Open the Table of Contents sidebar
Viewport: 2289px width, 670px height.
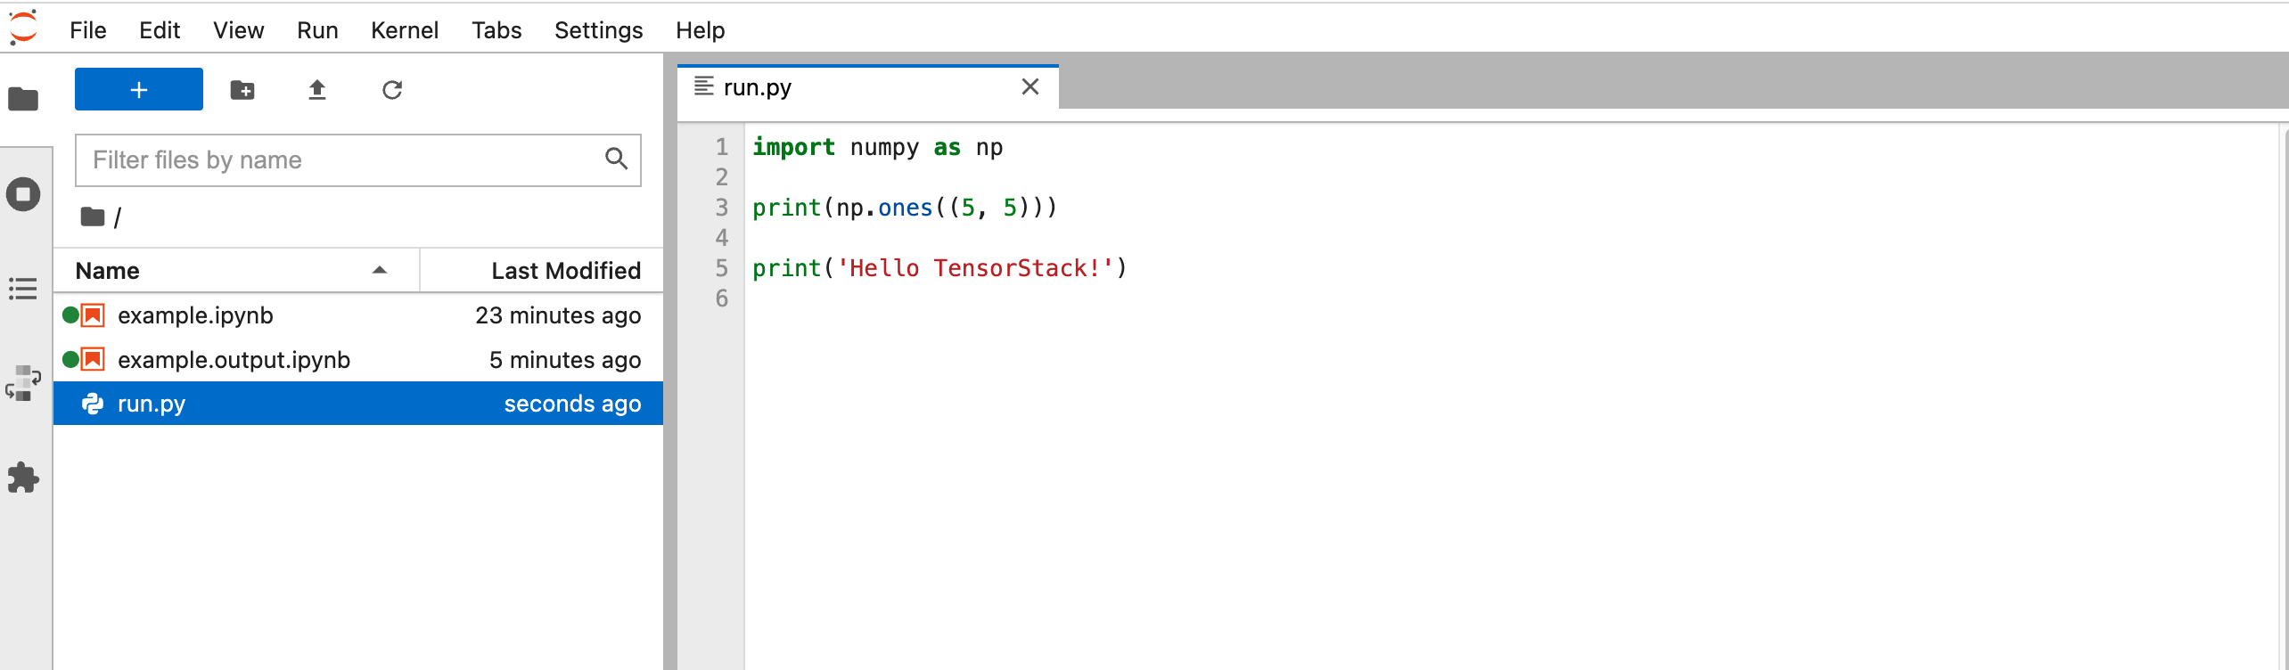[23, 289]
